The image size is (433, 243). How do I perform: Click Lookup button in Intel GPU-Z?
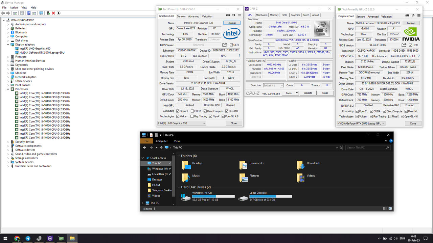coord(232,23)
